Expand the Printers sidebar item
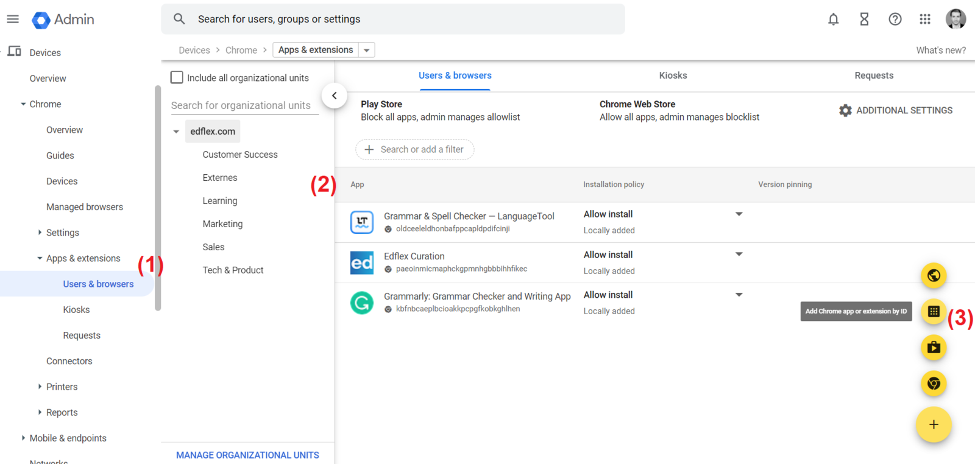This screenshot has height=464, width=975. 40,386
